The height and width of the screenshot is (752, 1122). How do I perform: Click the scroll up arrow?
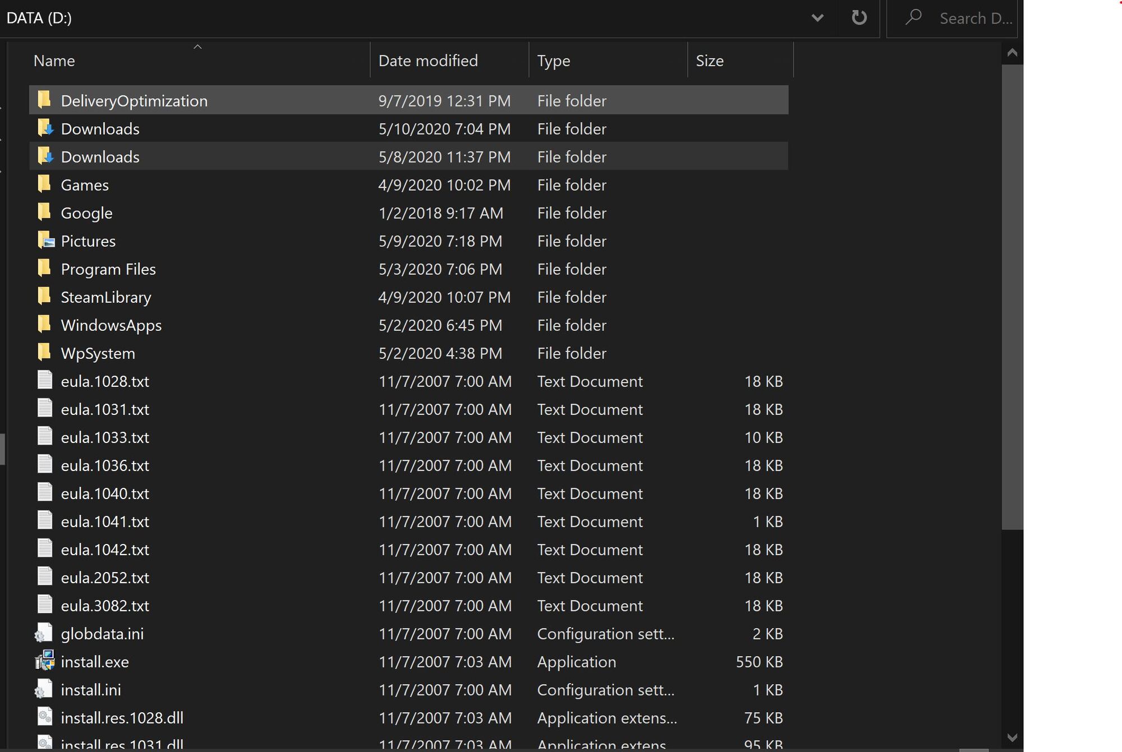[1012, 53]
